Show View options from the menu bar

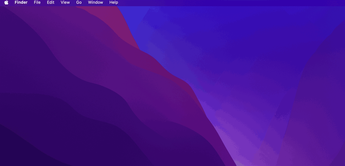click(65, 2)
